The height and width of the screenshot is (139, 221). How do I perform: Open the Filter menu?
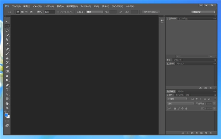pos(85,7)
